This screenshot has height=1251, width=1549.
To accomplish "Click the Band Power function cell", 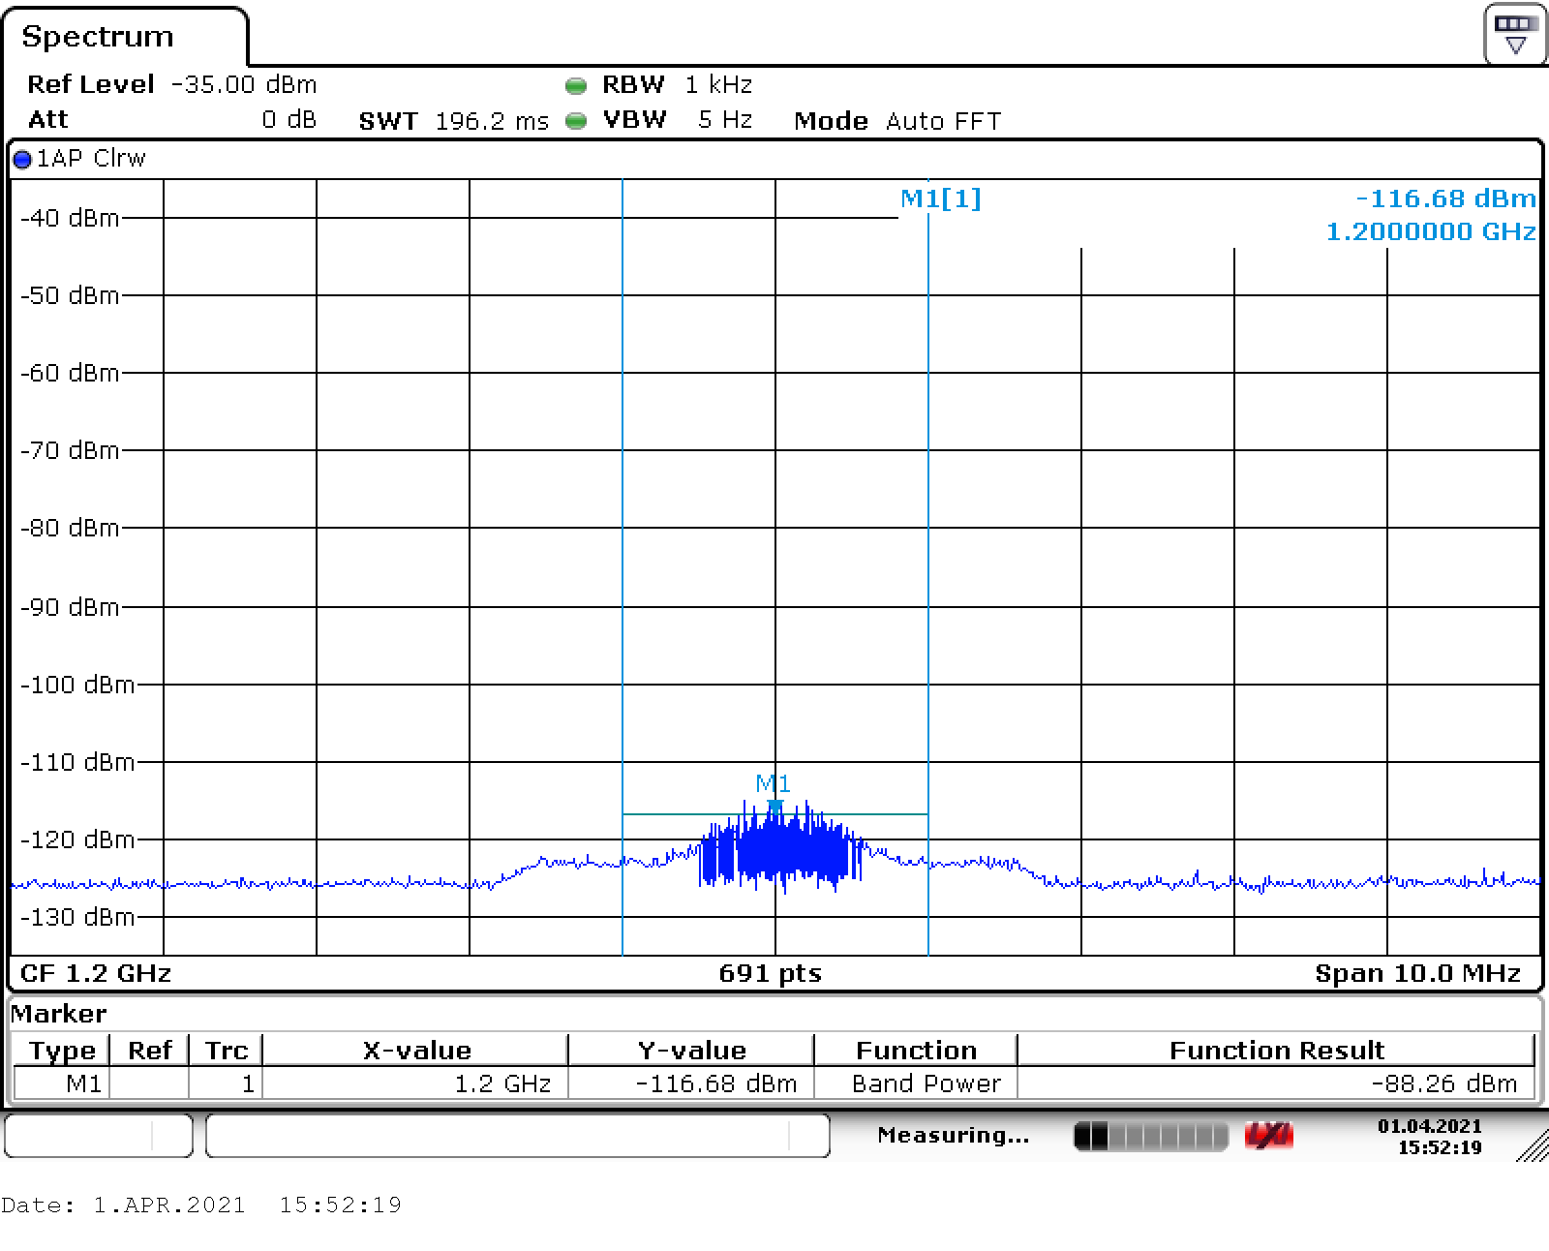I will [926, 1083].
